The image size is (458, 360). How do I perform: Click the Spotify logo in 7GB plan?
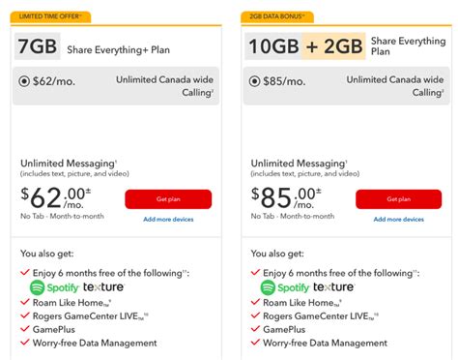[x=54, y=287]
